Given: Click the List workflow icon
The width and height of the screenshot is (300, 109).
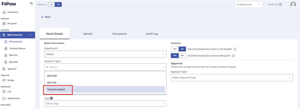Looking at the screenshot, I should (x=4, y=92).
